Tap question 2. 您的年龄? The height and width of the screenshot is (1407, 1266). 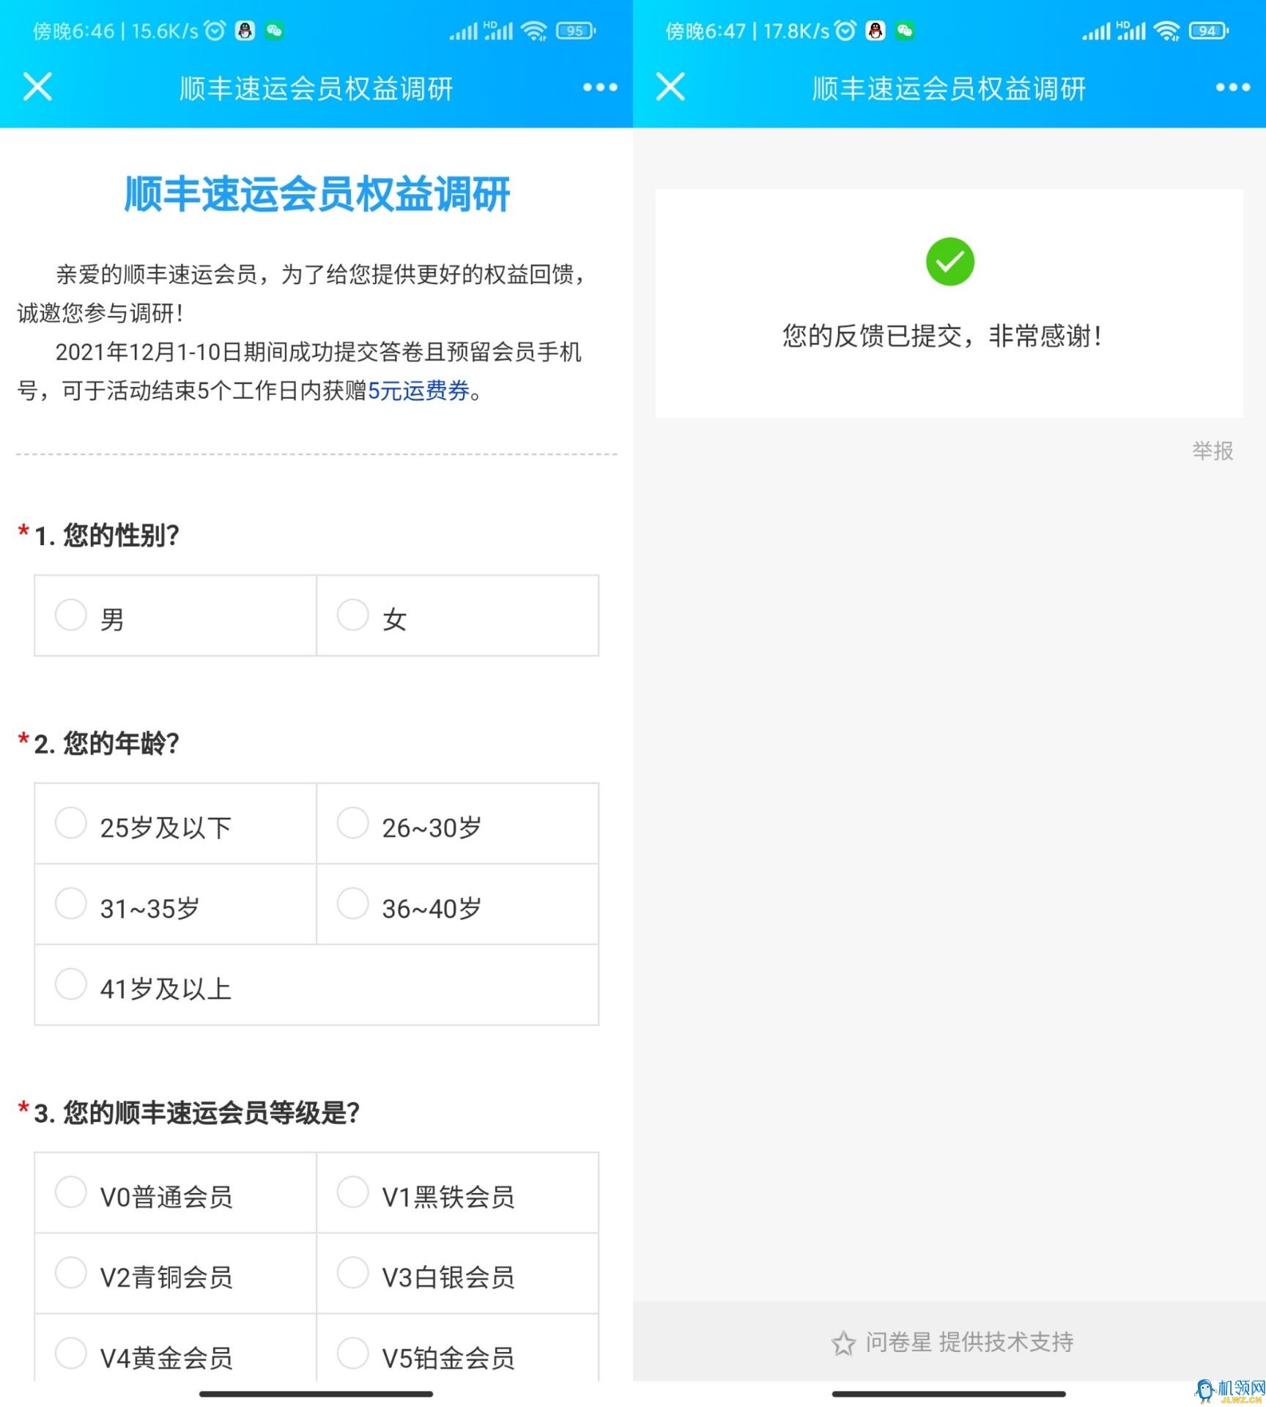tap(107, 743)
